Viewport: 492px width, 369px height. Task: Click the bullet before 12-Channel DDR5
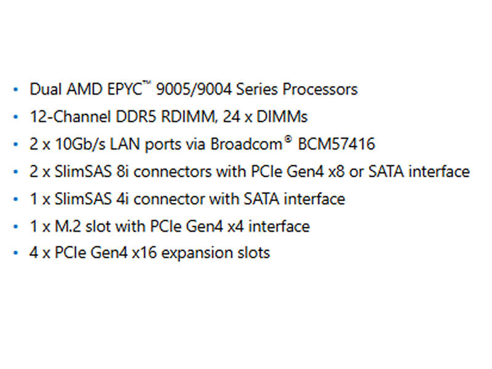(x=16, y=117)
